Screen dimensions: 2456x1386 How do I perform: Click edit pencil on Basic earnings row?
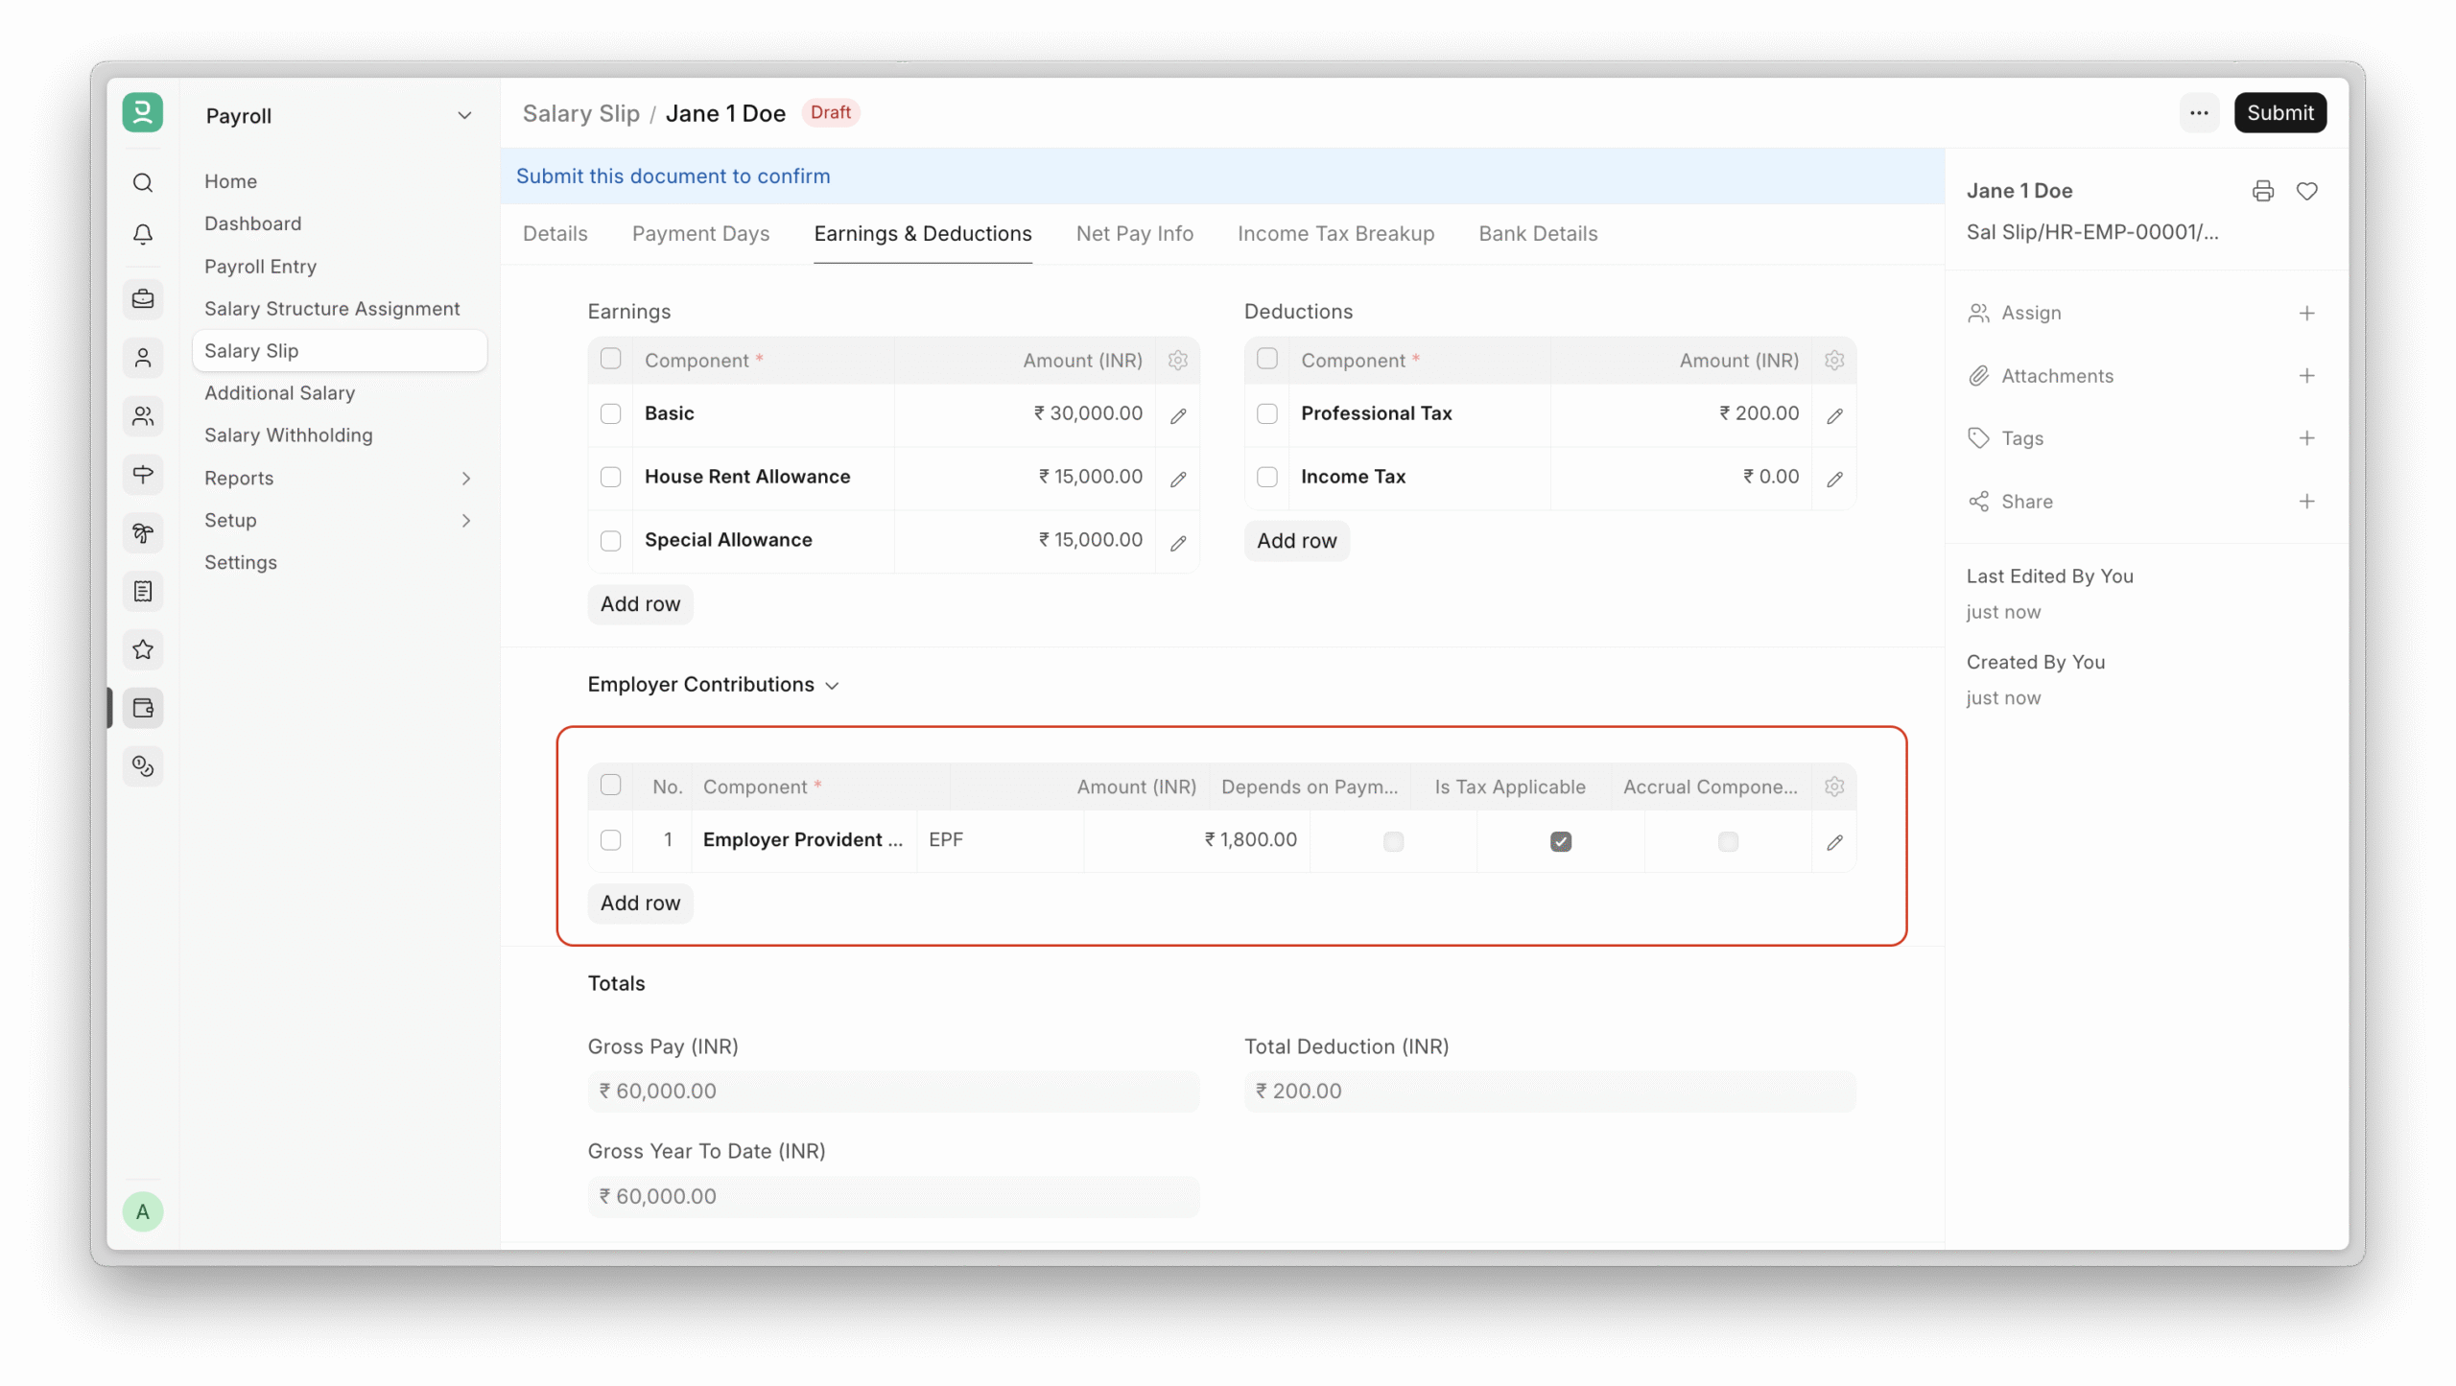(x=1178, y=415)
